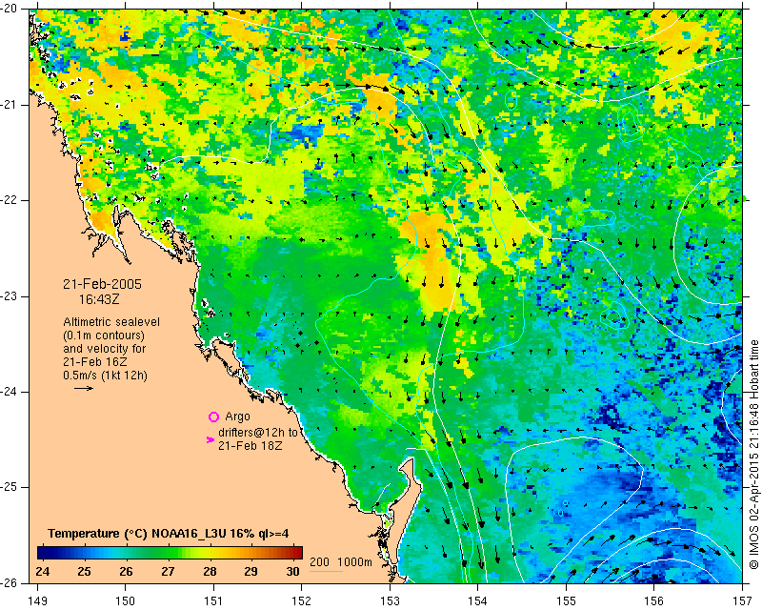Click the '16:43Z' time label

pos(99,299)
